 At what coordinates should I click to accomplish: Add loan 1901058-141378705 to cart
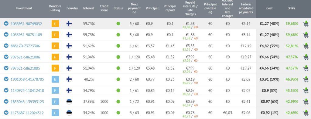(x=306, y=79)
